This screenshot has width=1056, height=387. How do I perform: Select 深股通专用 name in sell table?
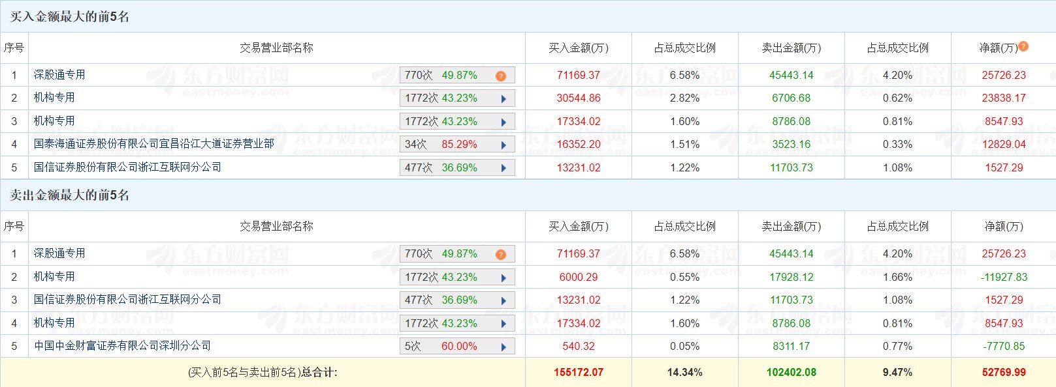(59, 253)
